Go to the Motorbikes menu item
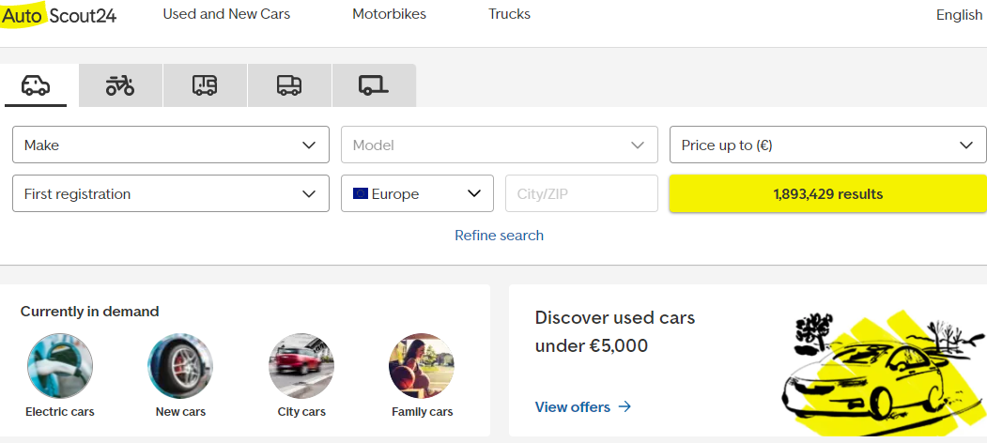This screenshot has width=987, height=443. [389, 14]
